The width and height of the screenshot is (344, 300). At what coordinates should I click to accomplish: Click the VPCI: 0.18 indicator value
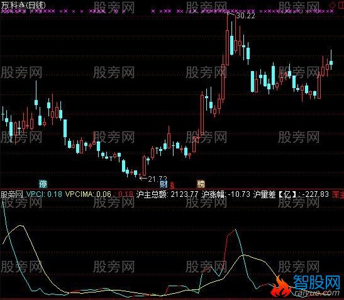(x=44, y=194)
